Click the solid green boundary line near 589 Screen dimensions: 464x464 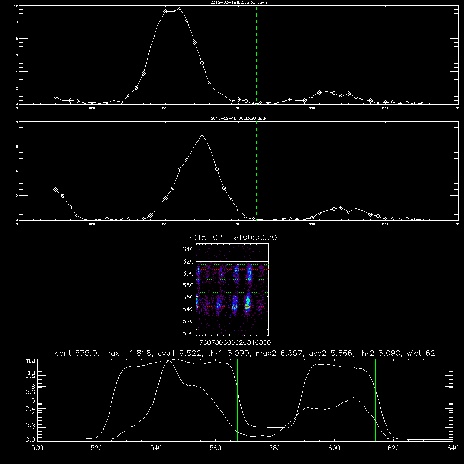[x=303, y=400]
